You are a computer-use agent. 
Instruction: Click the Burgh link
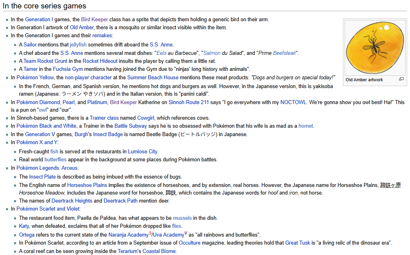click(81, 135)
